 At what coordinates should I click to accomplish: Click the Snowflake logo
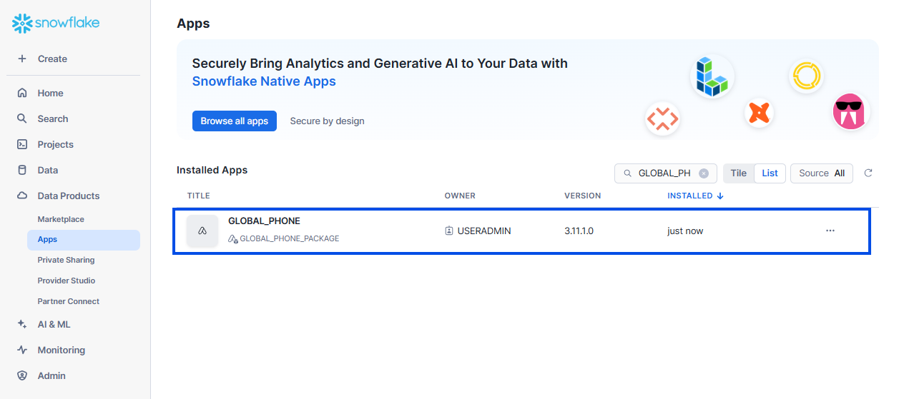pyautogui.click(x=56, y=24)
